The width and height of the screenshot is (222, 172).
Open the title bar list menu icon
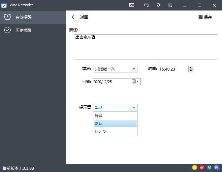(170, 5)
